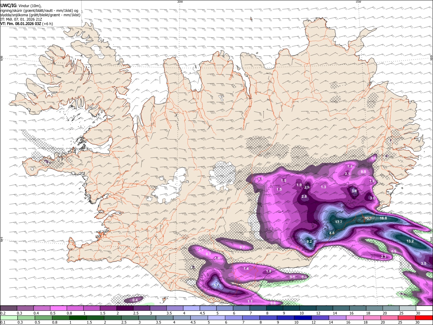Click the bright pink 0.5–0.8 swatch in the upper legend row
Viewport: 433px width, 325px height.
tap(58, 308)
